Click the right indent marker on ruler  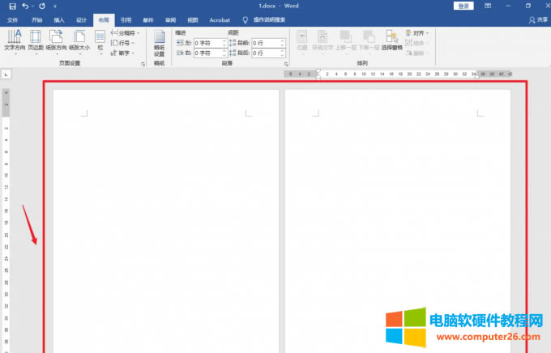(477, 76)
